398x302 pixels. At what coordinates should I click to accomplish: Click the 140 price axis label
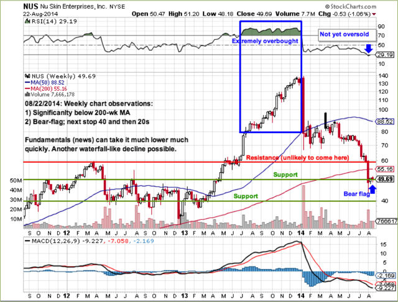(383, 76)
